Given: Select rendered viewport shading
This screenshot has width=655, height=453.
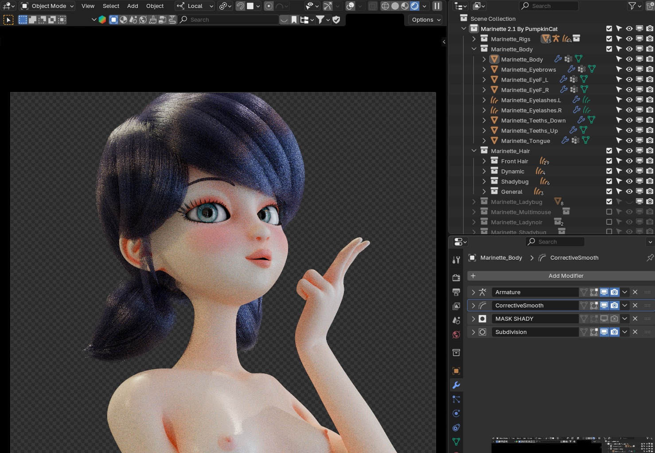Looking at the screenshot, I should point(415,6).
